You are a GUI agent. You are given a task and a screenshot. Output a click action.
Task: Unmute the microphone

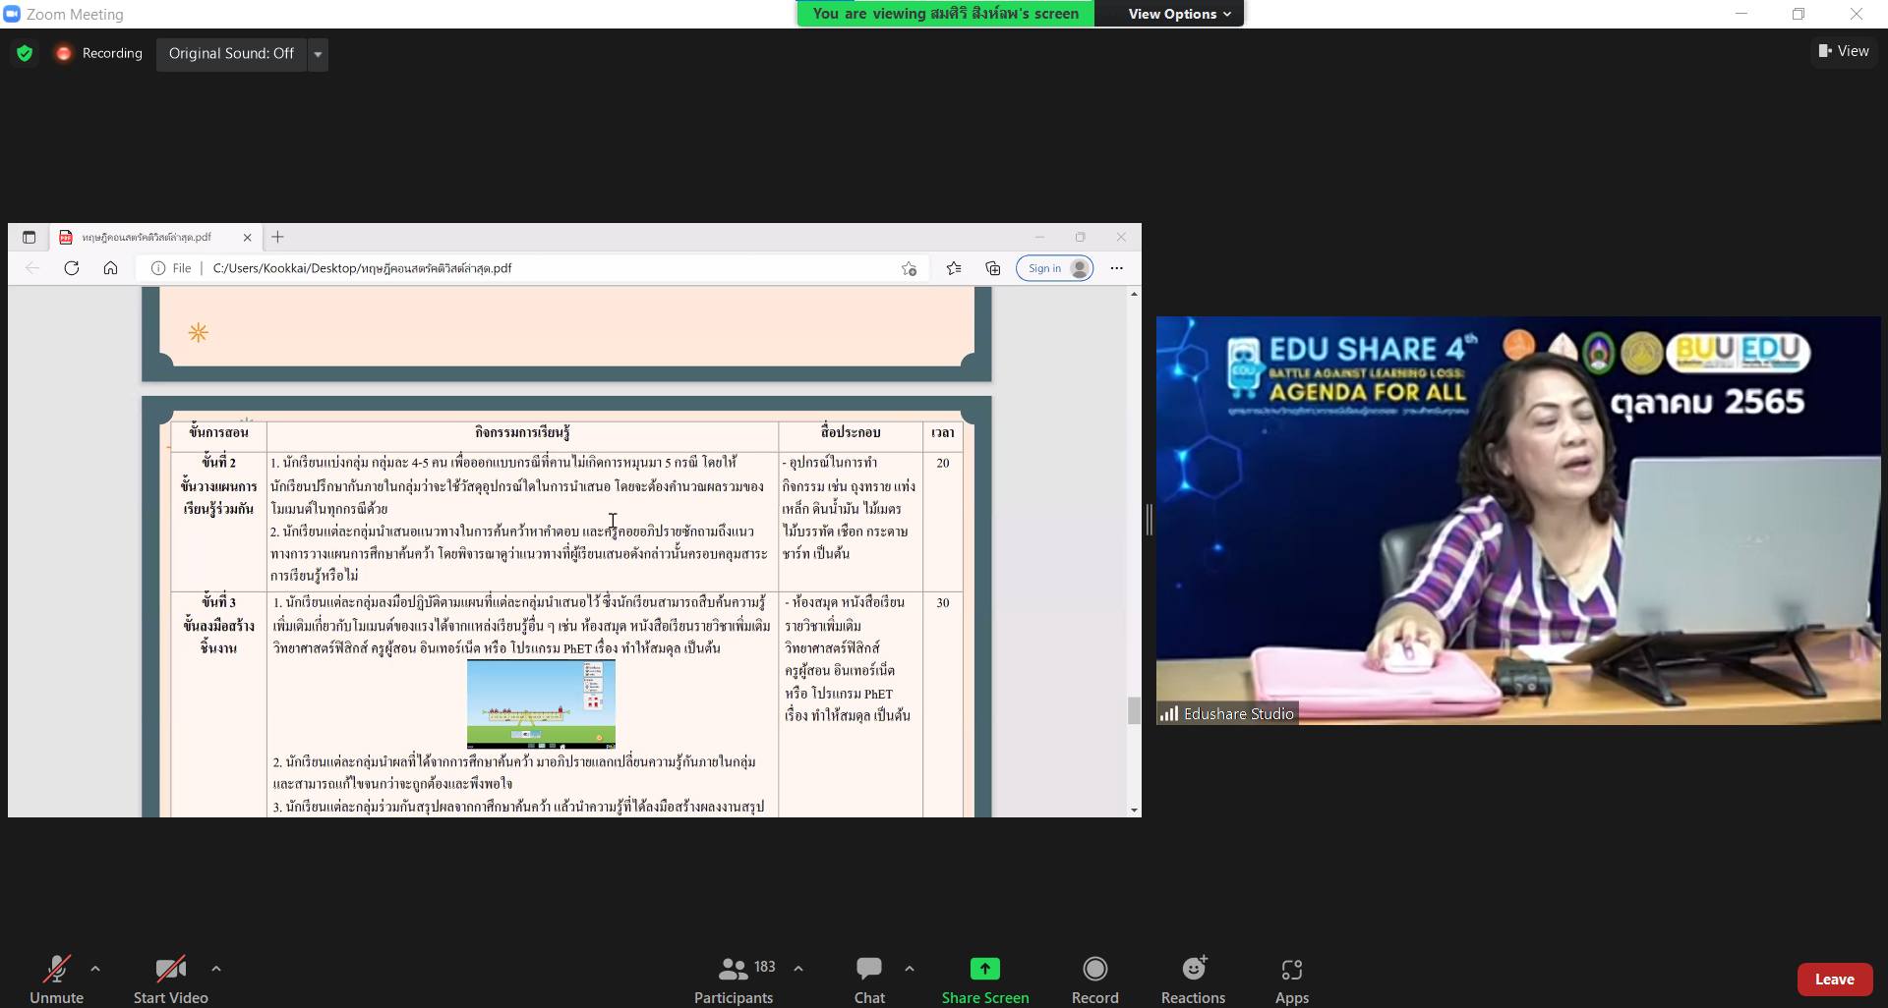pos(57,980)
